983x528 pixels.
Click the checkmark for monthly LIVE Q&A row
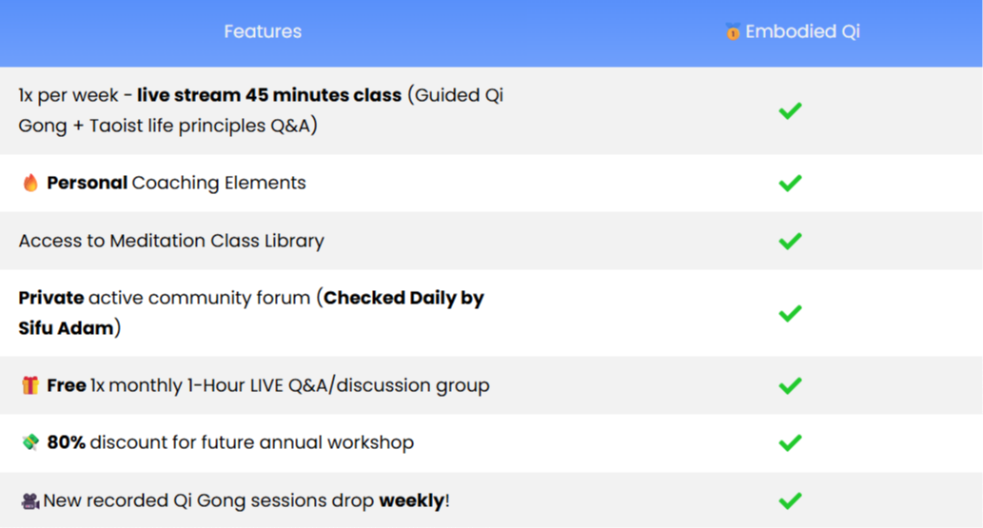[x=790, y=385]
